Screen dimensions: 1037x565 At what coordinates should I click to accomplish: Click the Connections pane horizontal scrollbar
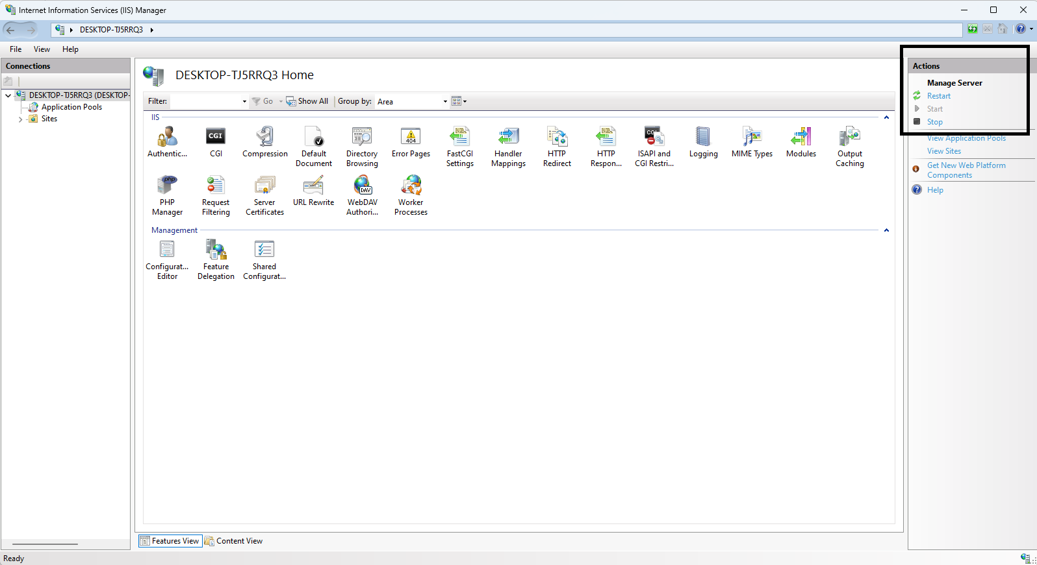pos(45,544)
